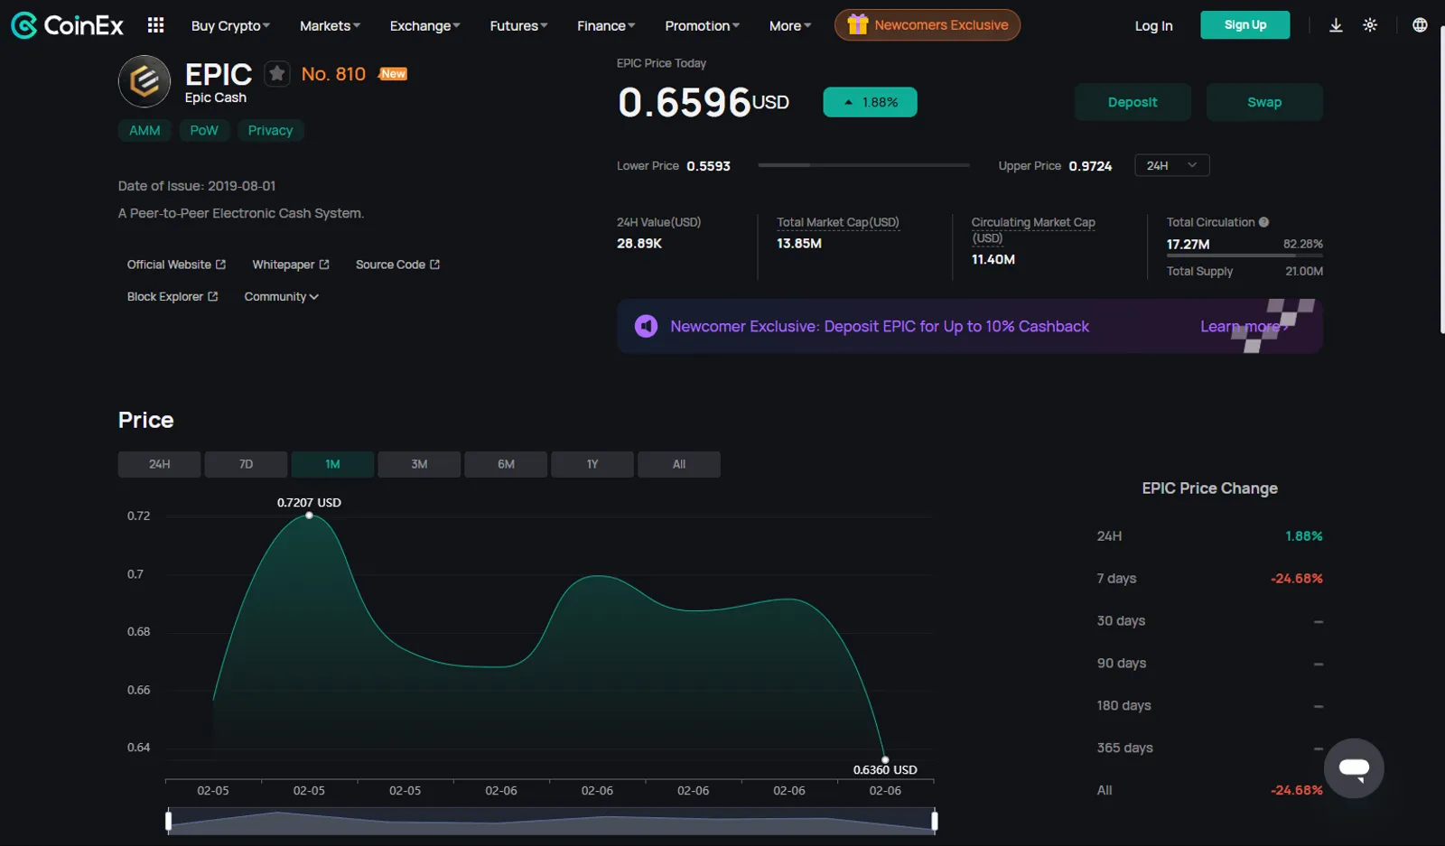This screenshot has height=846, width=1445.
Task: Click the announcement megaphone icon
Action: 646,326
